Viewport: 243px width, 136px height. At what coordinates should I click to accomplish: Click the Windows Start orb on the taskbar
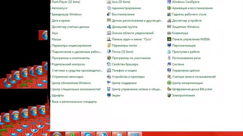tap(57, 134)
